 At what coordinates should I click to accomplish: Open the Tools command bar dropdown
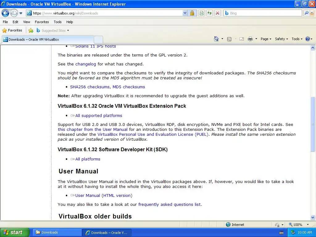[x=297, y=39]
